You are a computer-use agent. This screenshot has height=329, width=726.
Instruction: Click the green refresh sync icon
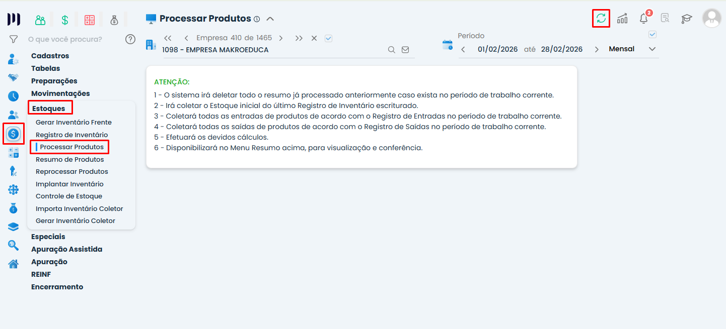tap(601, 19)
